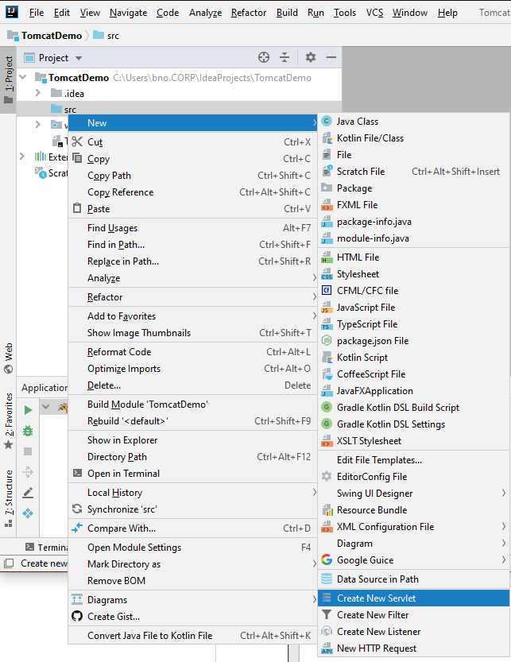Choose Convert Java File to Kotlin File
Screen dimensions: 511x662
pos(192,636)
